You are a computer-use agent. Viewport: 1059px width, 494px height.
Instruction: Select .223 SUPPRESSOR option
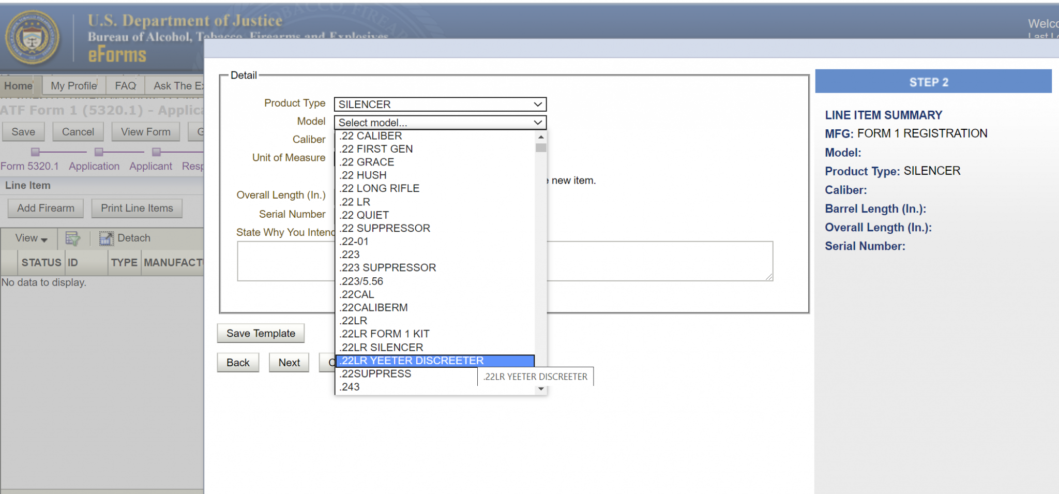[x=435, y=268]
